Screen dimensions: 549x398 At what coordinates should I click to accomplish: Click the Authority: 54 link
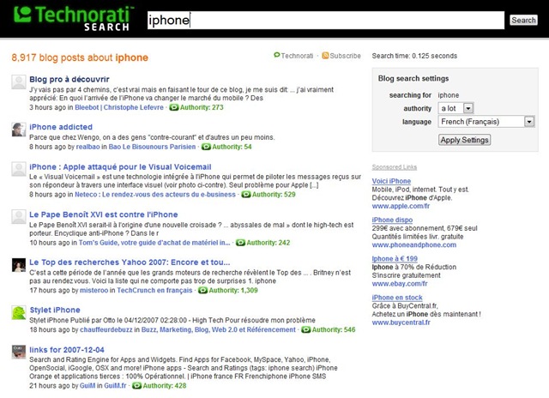232,147
